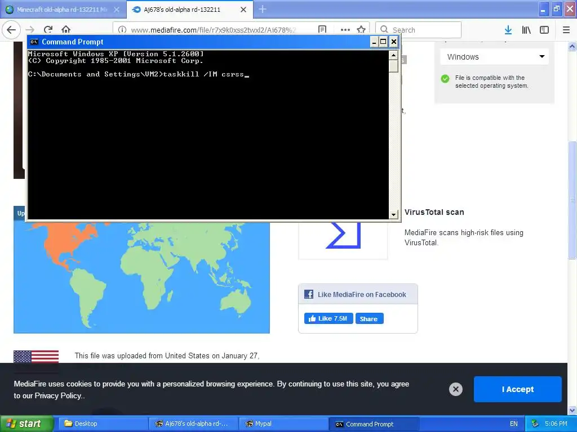This screenshot has width=577, height=432.
Task: Click the browser forward arrow
Action: coord(30,30)
